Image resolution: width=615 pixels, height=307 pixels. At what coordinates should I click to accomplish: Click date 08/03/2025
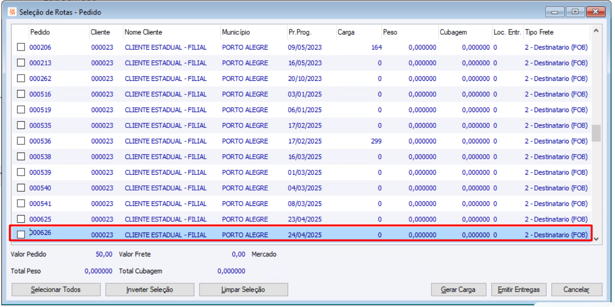(305, 204)
